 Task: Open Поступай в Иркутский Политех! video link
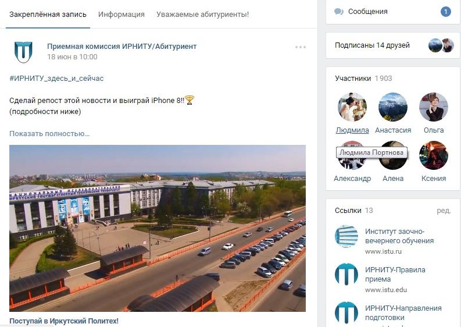click(64, 321)
